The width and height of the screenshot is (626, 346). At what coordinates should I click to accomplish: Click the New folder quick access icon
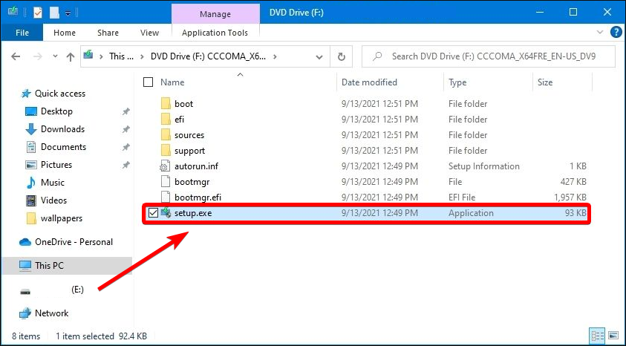[54, 13]
